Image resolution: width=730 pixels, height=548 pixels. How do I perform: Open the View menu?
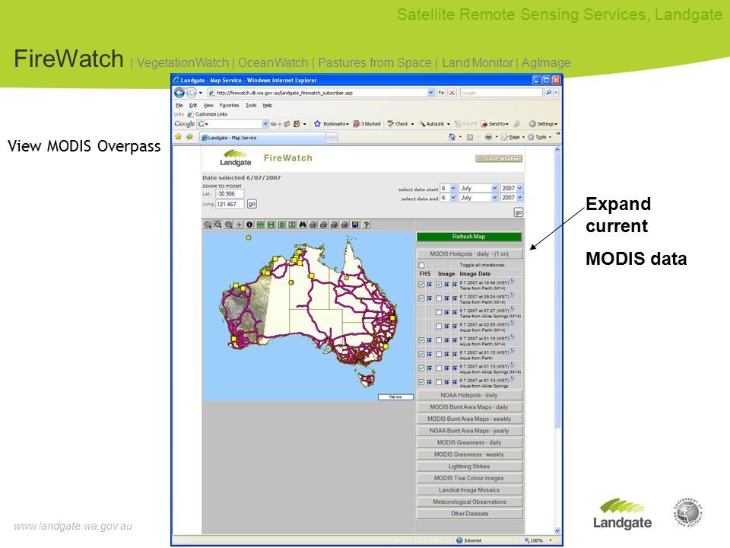coord(208,105)
